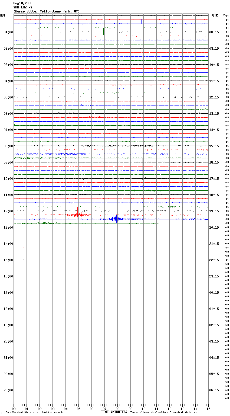Select the 16:00 MST hour label
The width and height of the screenshot is (230, 416).
(x=8, y=276)
